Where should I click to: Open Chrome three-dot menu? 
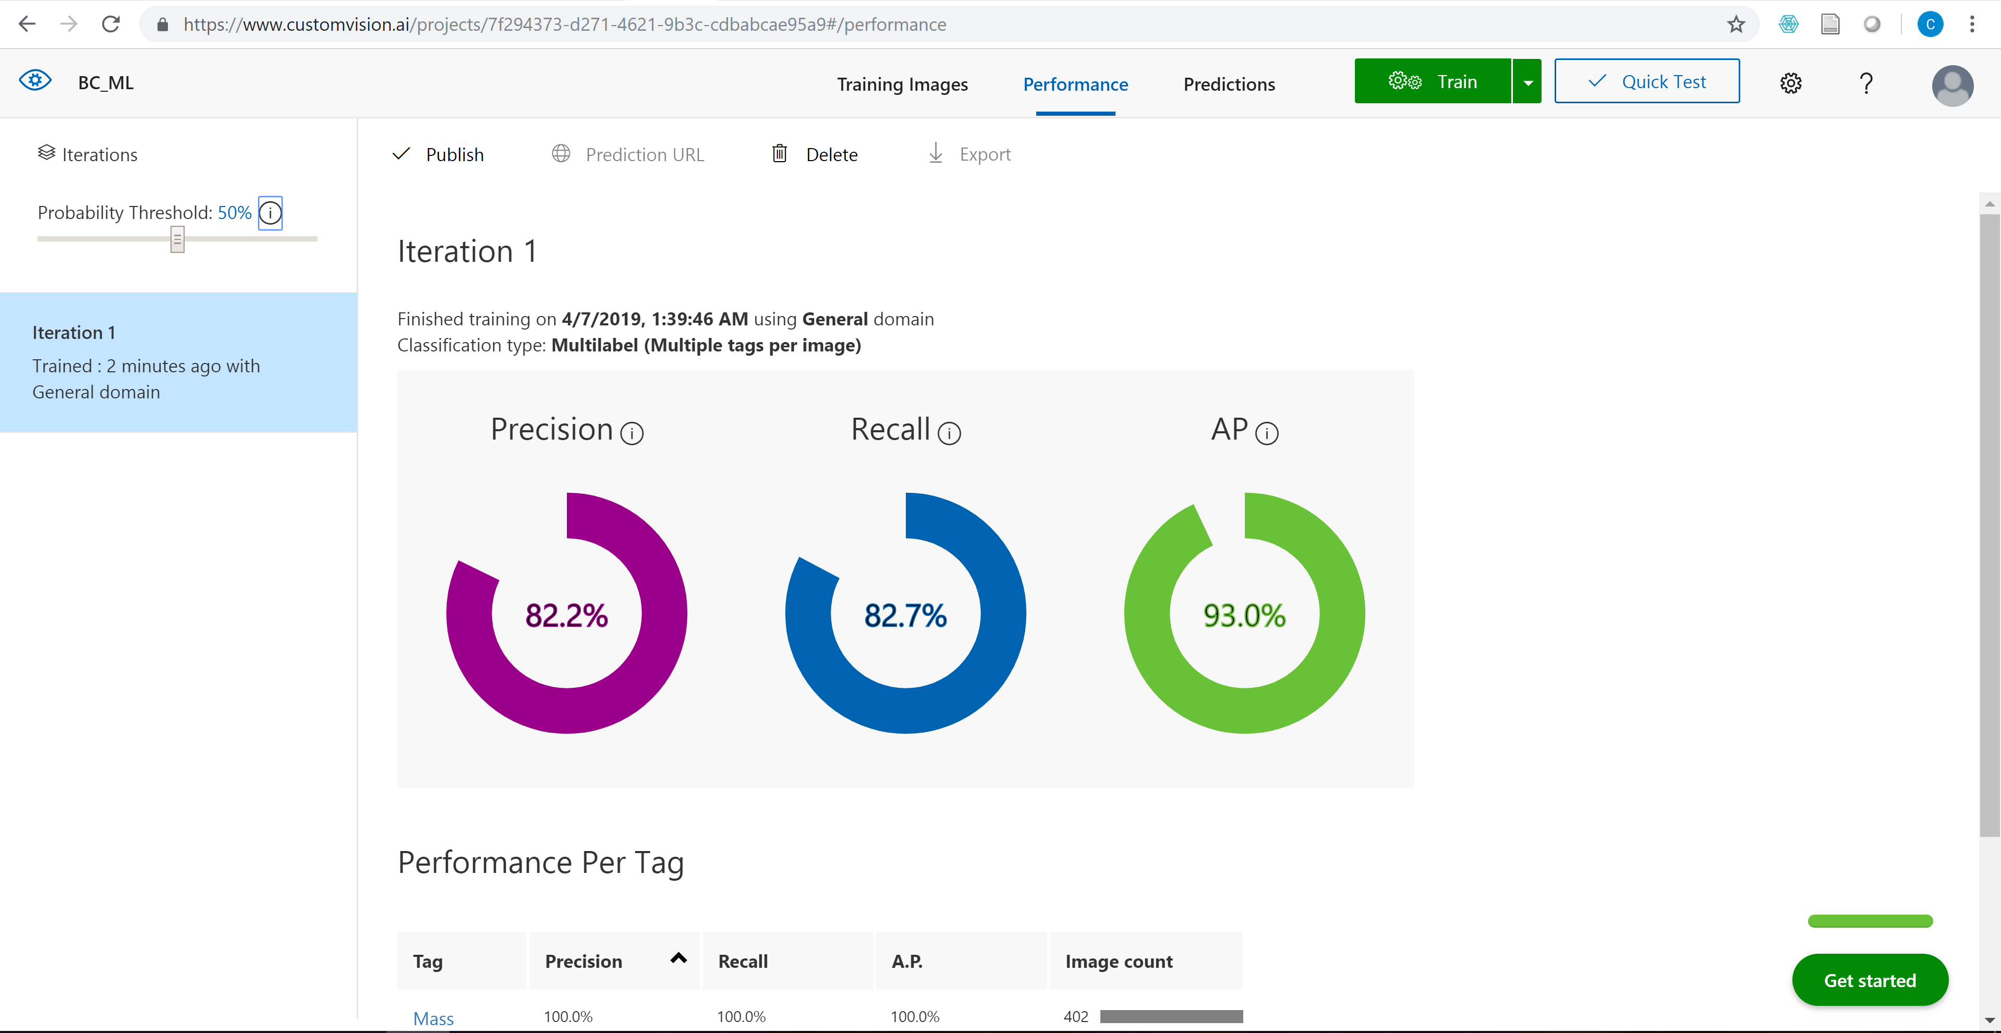coord(1971,24)
